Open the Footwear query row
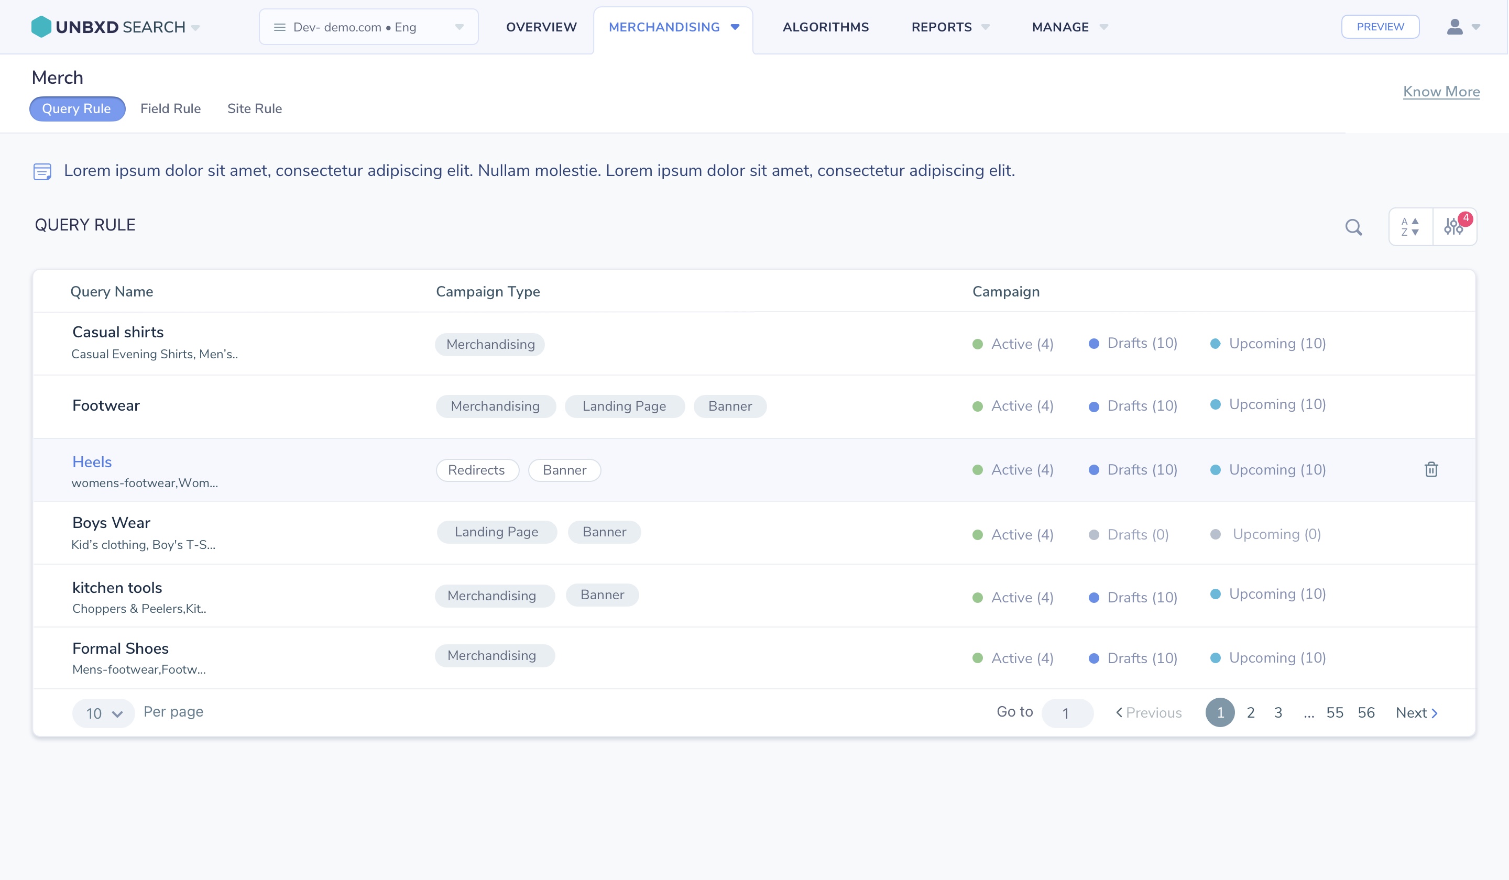This screenshot has width=1509, height=880. (x=754, y=406)
